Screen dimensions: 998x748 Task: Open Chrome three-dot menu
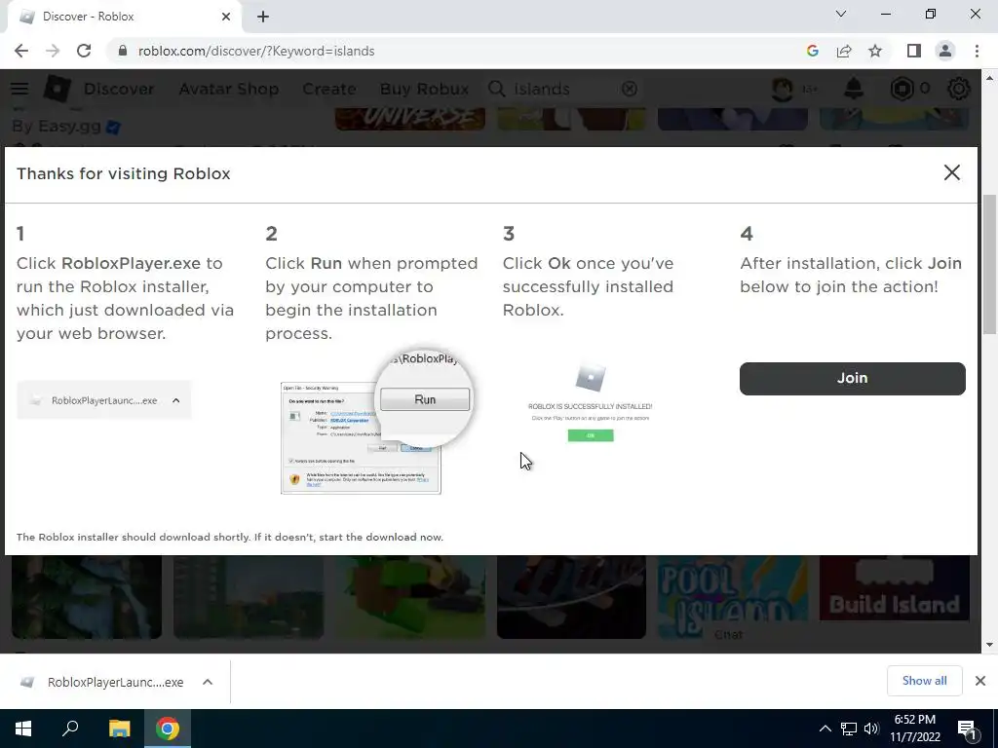977,51
